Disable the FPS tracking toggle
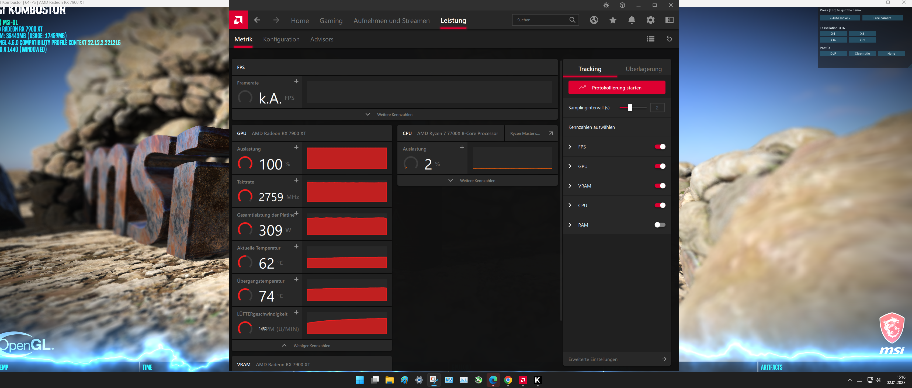Viewport: 912px width, 388px height. [660, 147]
